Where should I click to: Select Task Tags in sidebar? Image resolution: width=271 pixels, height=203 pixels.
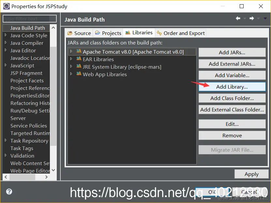[22, 148]
